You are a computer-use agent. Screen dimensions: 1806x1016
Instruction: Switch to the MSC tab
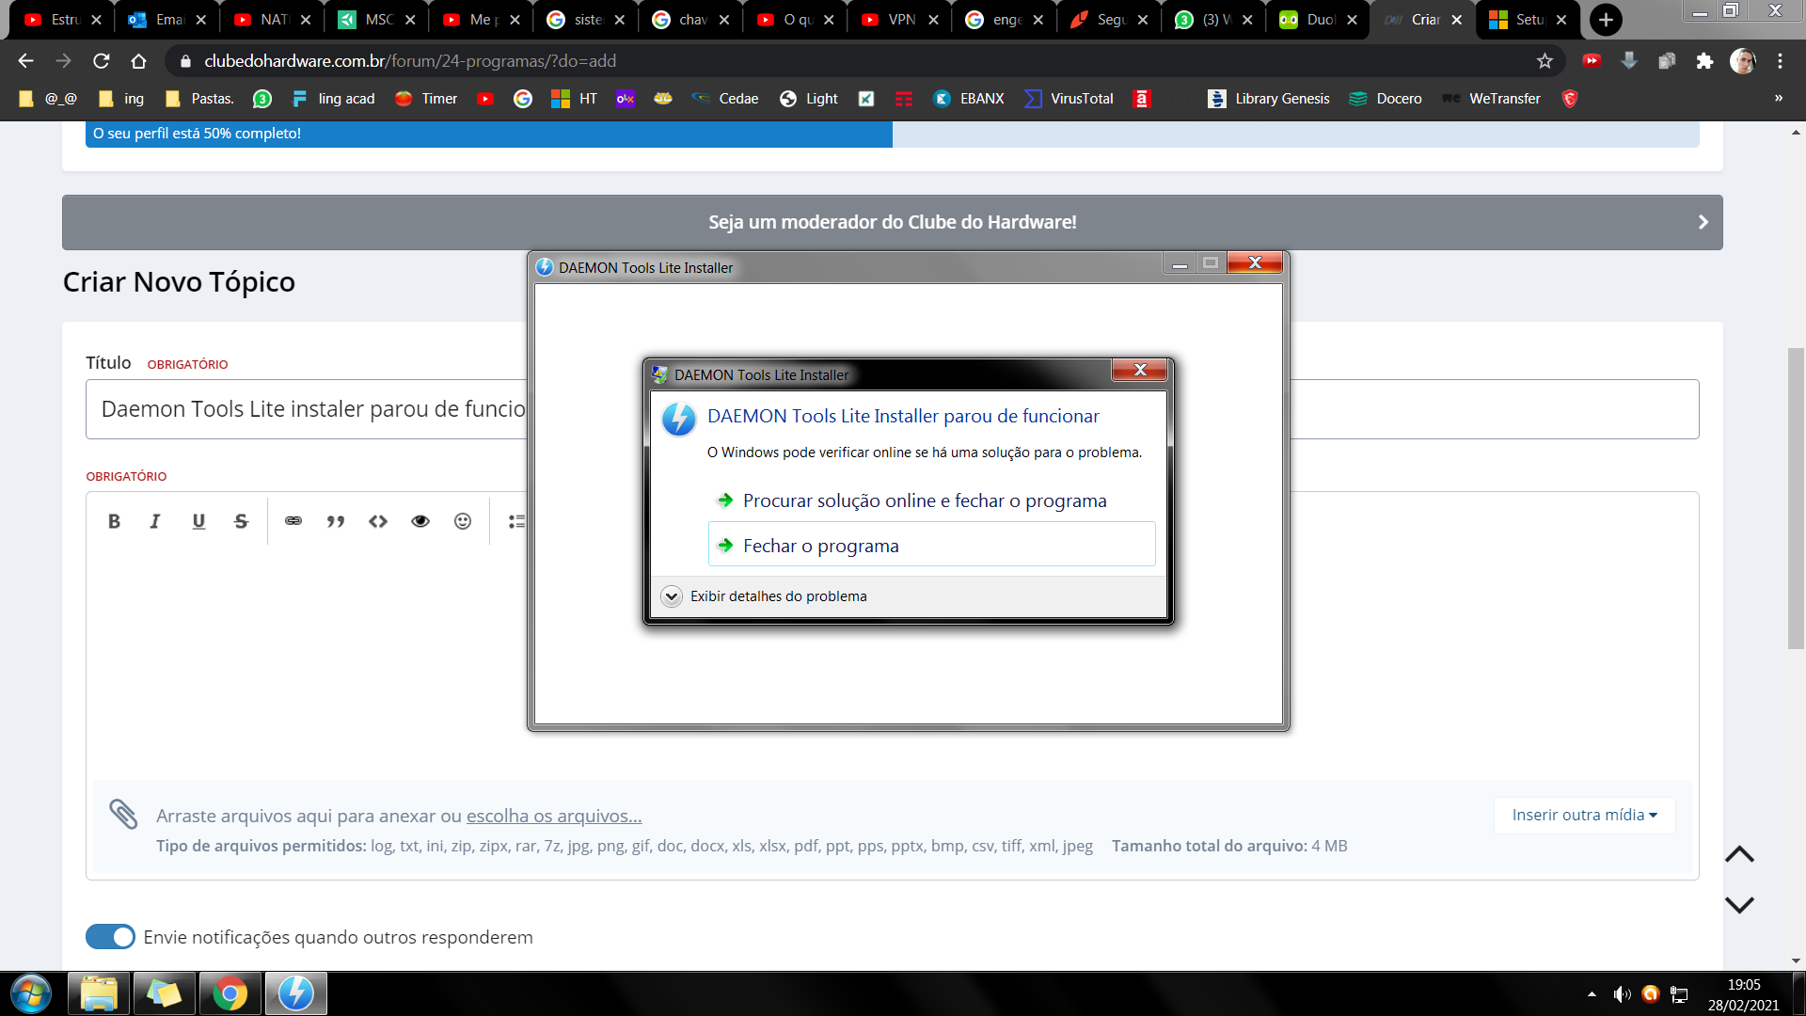(x=375, y=20)
